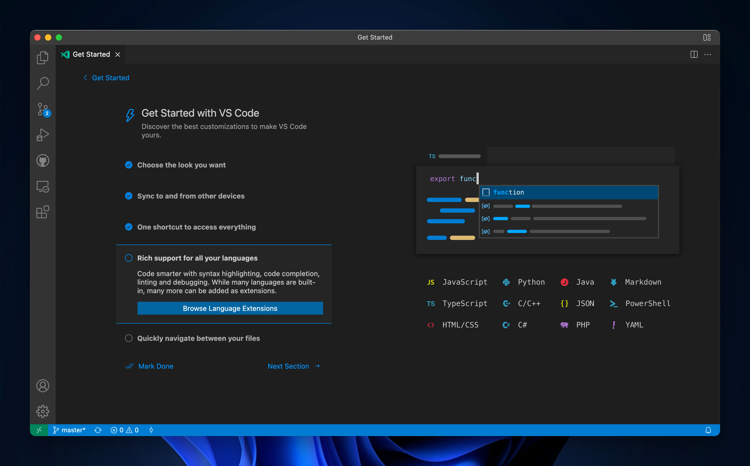750x466 pixels.
Task: Open the Search view
Action: [x=43, y=83]
